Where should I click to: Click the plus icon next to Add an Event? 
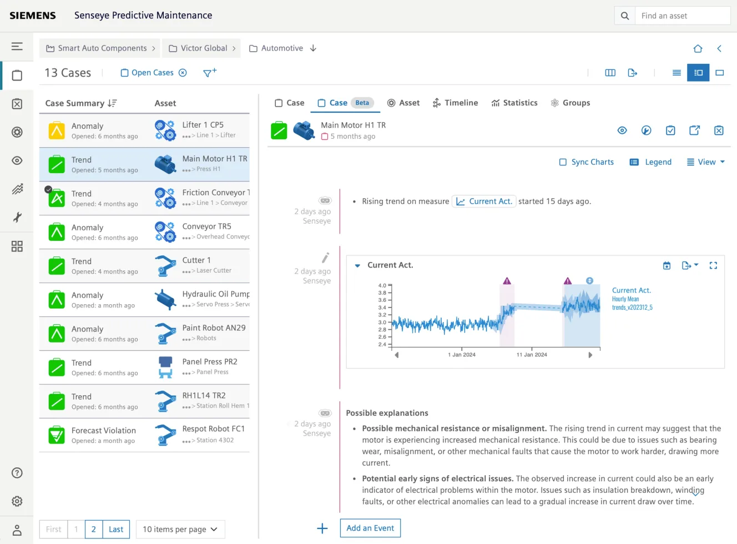pos(322,528)
